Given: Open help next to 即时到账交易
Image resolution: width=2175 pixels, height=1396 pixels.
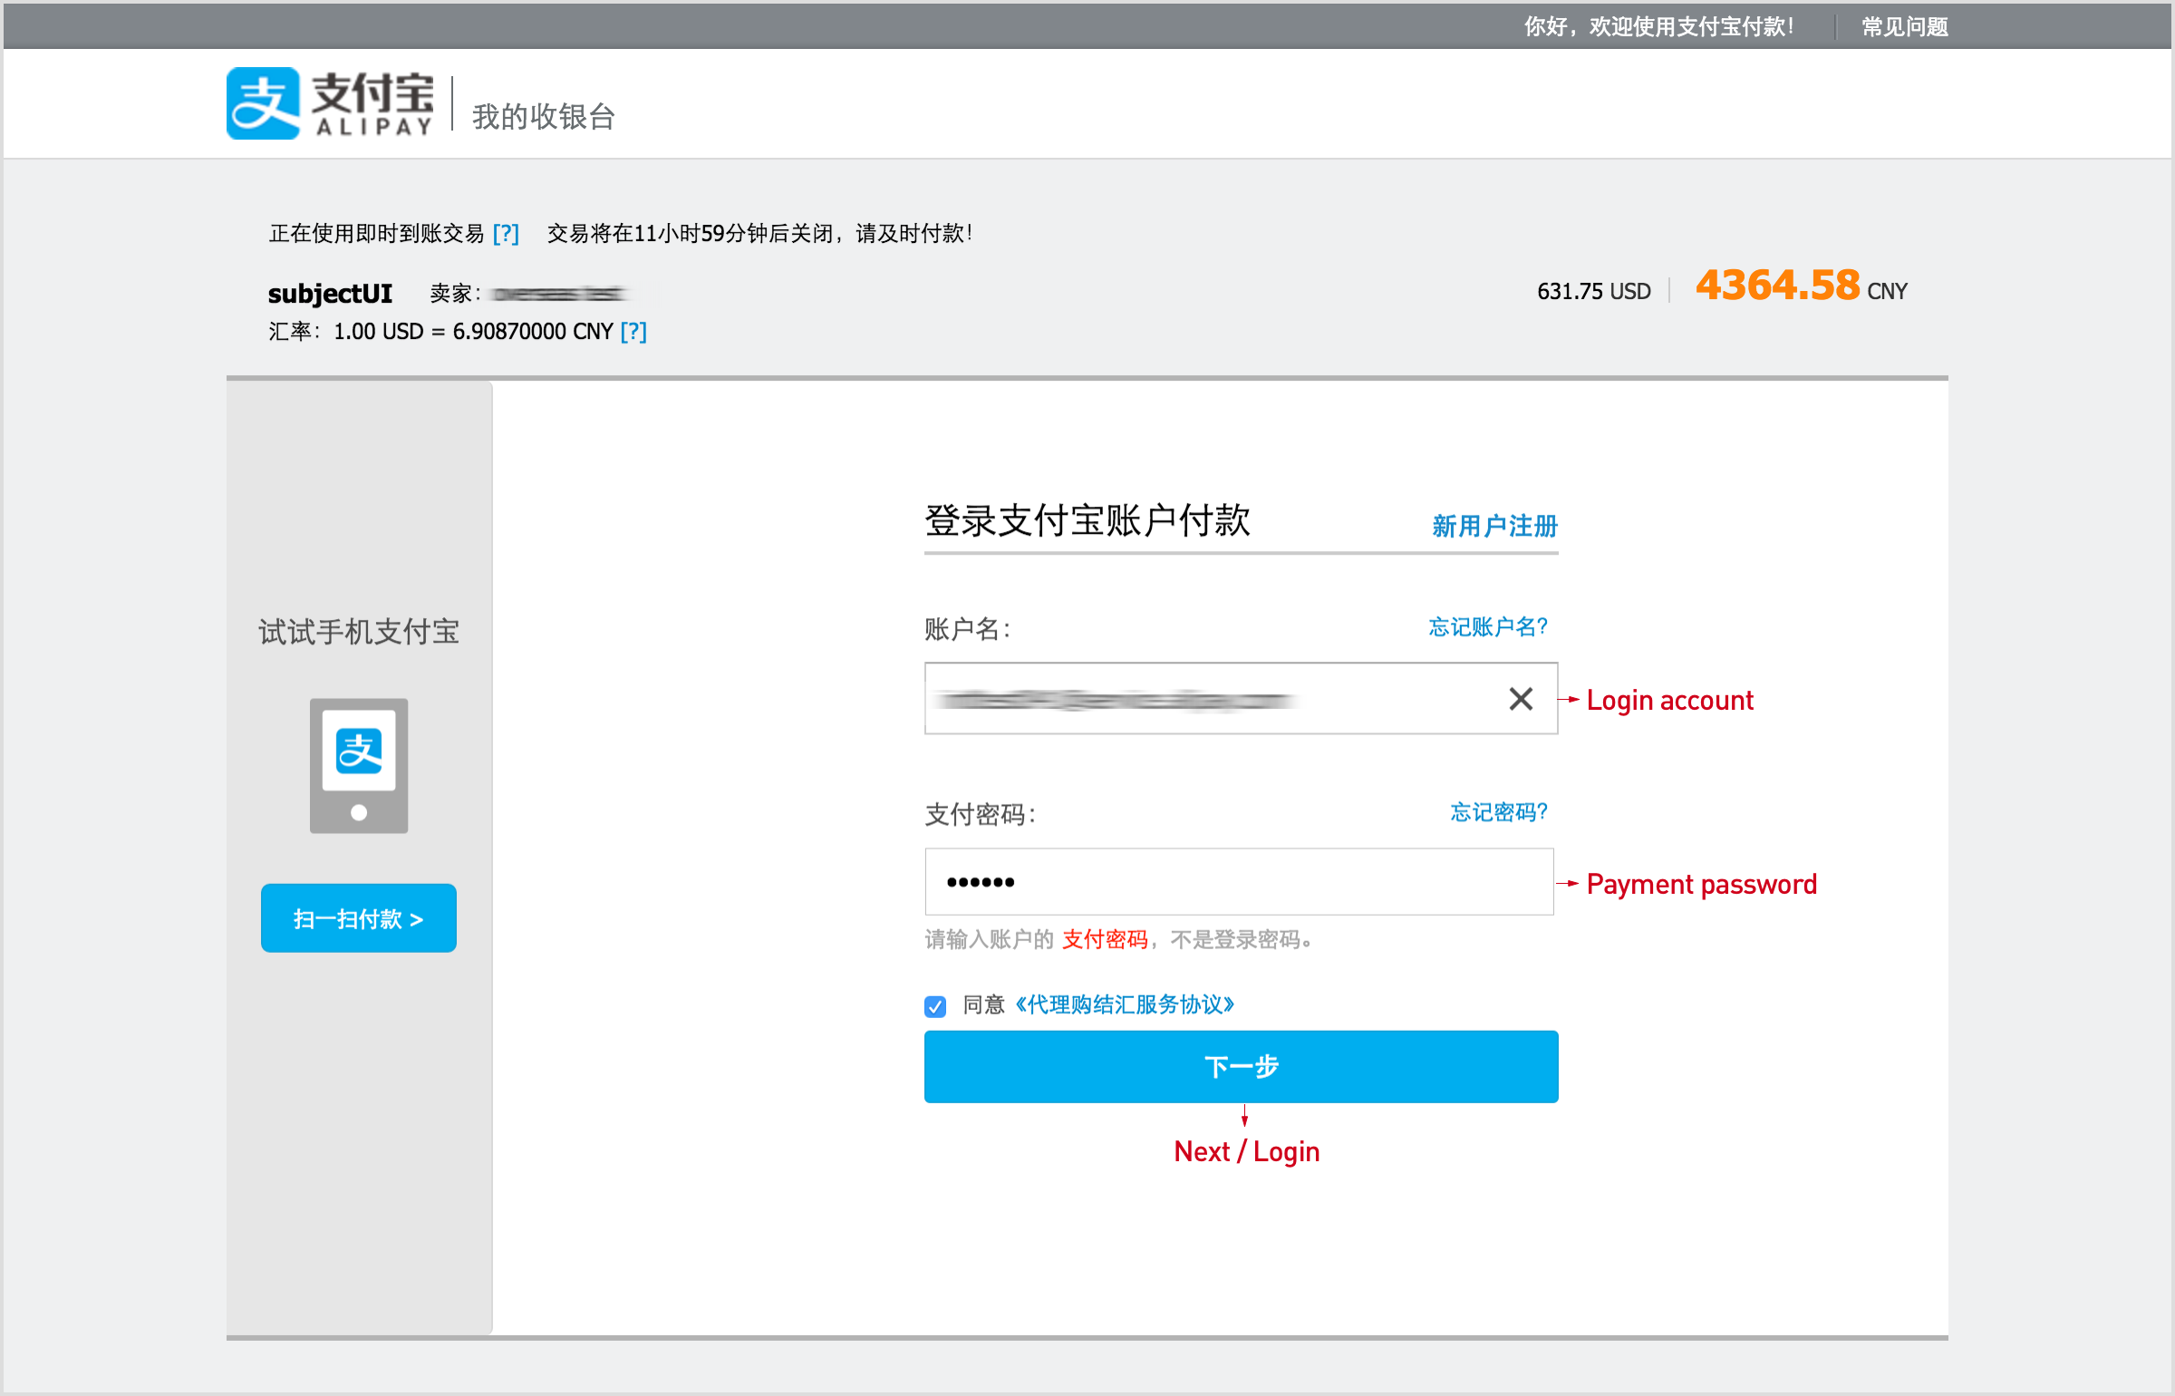Looking at the screenshot, I should (506, 234).
